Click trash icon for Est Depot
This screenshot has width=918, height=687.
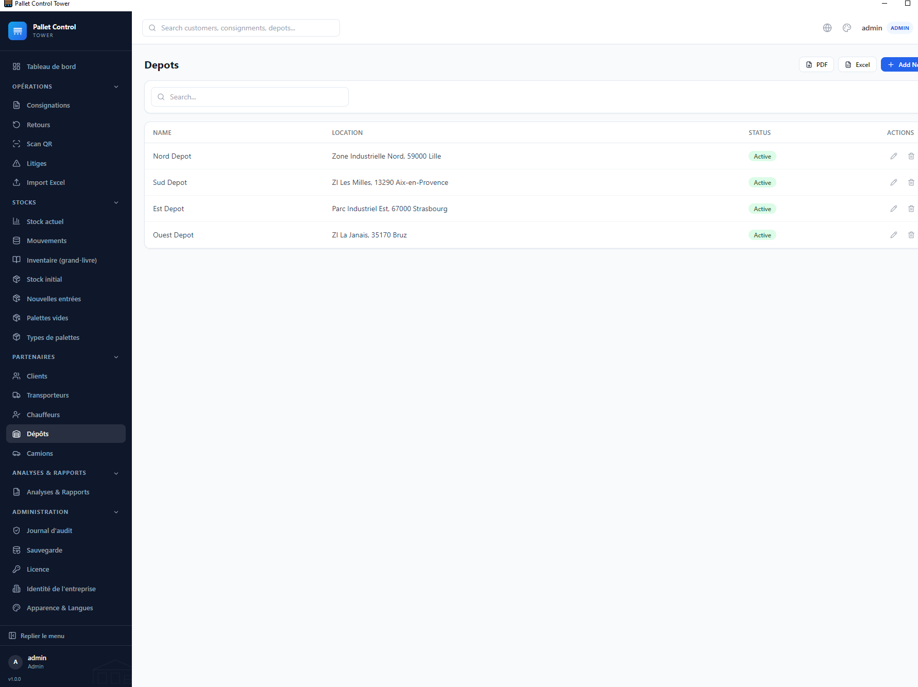pyautogui.click(x=911, y=209)
